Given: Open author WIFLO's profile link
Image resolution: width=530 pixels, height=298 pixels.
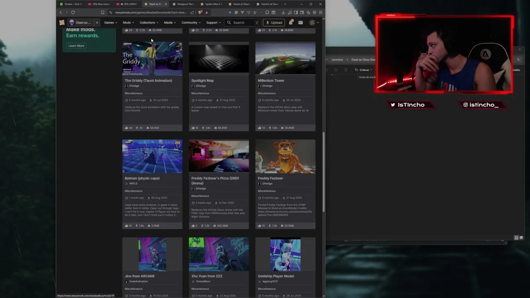Looking at the screenshot, I should click(x=133, y=183).
